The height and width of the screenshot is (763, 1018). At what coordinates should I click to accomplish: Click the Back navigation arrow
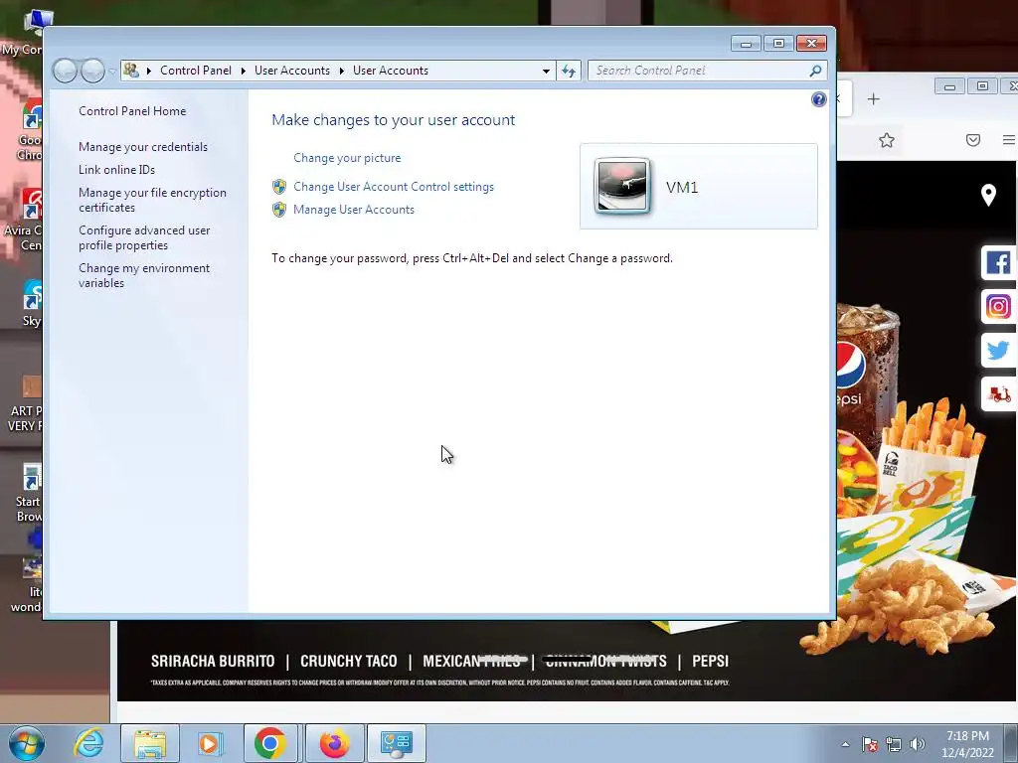(65, 71)
